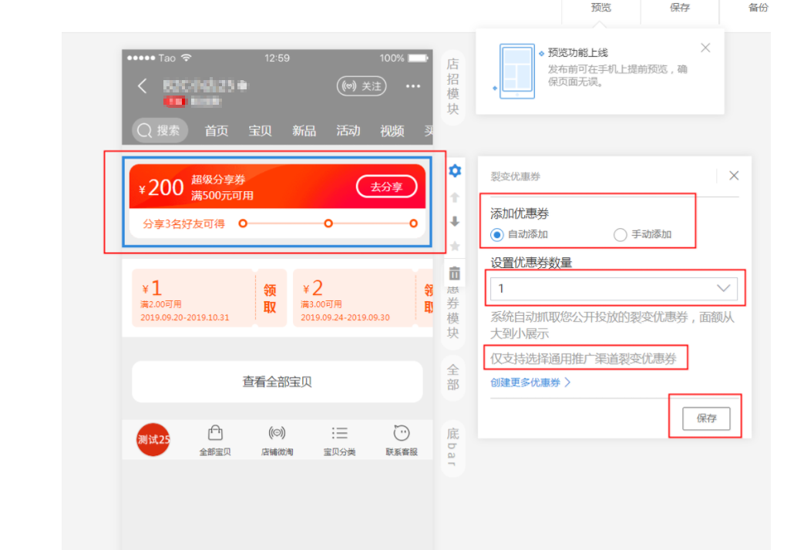Select 底bar side label
This screenshot has height=550, width=797.
click(453, 448)
